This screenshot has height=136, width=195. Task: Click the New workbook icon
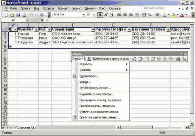[6, 15]
